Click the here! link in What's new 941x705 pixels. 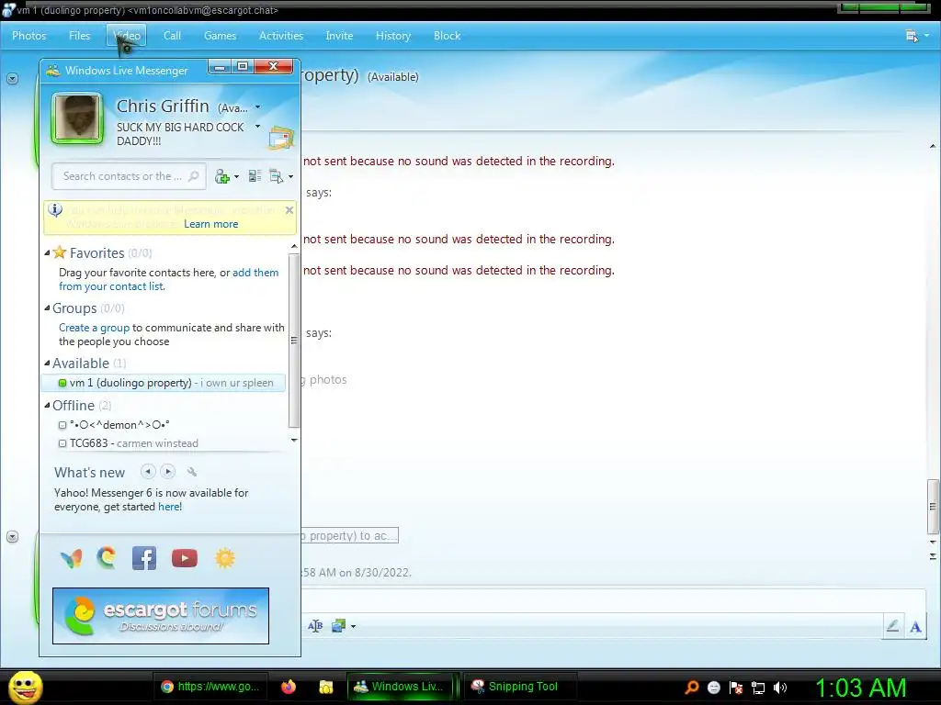click(x=170, y=507)
